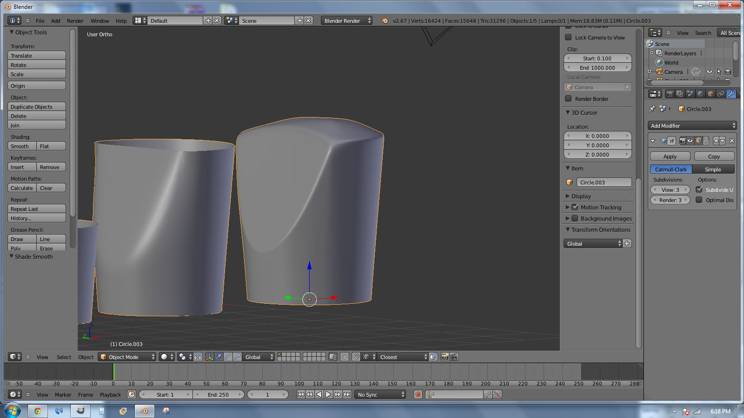
Task: Switch subdivision type to Simple
Action: pos(713,169)
